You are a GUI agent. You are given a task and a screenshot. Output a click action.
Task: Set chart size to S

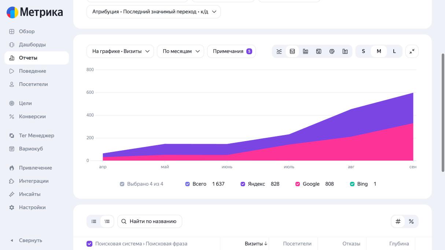click(363, 51)
